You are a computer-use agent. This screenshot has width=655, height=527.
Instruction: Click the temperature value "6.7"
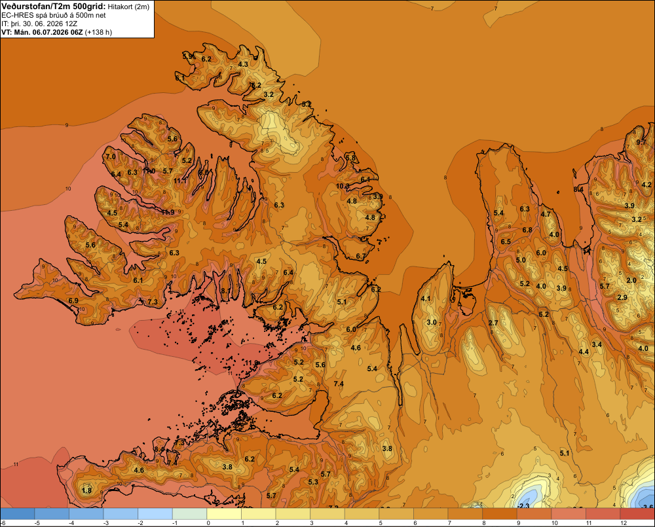(x=360, y=257)
